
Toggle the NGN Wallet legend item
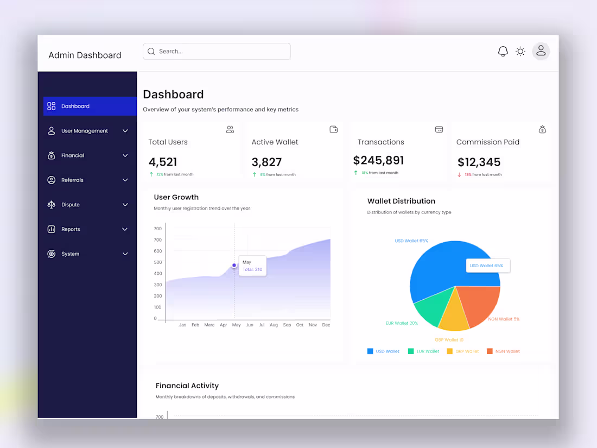pyautogui.click(x=503, y=351)
